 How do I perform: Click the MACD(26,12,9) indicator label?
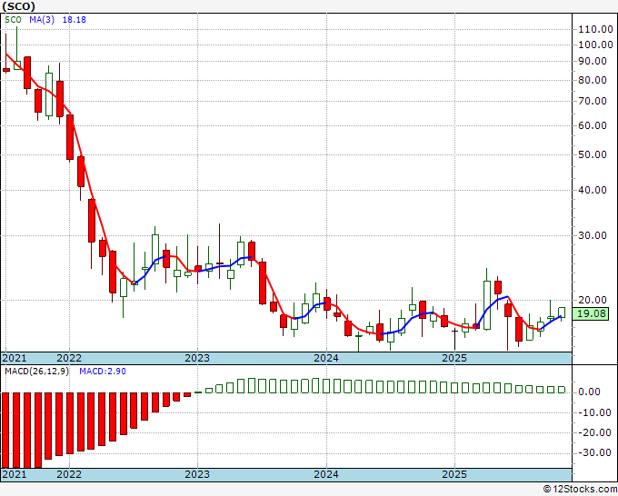pyautogui.click(x=36, y=372)
